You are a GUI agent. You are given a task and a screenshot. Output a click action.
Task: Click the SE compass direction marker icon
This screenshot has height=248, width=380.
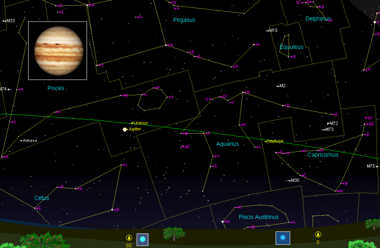point(129,238)
